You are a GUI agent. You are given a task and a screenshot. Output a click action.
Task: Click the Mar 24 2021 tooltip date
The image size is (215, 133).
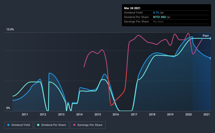(x=132, y=8)
